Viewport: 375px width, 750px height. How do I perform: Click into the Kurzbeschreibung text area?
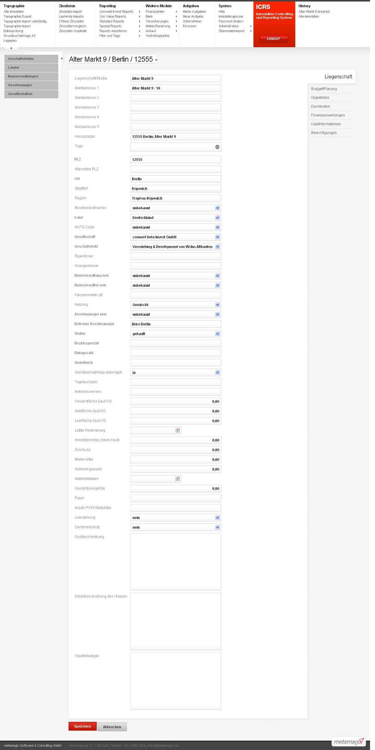(x=175, y=562)
